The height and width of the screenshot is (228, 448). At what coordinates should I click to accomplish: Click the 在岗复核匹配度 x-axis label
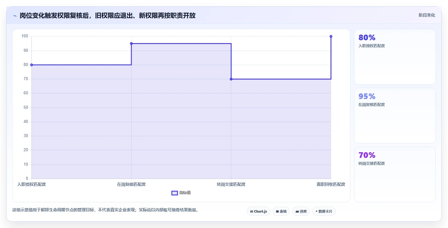tap(131, 184)
